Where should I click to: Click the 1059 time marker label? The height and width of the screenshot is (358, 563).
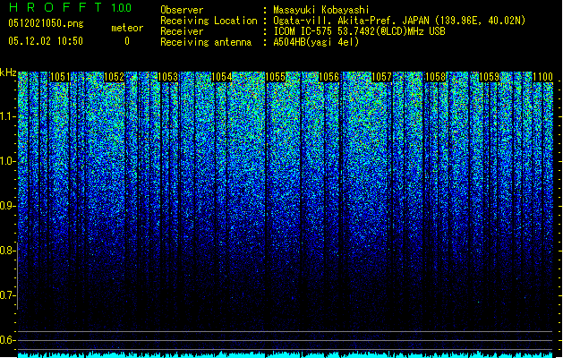[x=490, y=77]
